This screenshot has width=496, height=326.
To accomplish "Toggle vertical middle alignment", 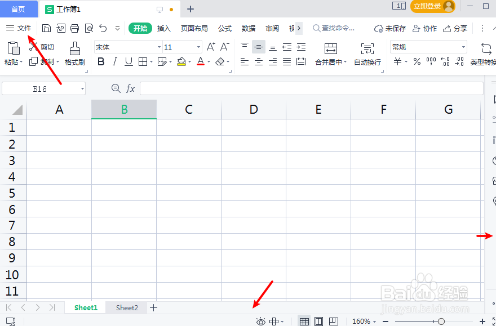I will click(259, 47).
